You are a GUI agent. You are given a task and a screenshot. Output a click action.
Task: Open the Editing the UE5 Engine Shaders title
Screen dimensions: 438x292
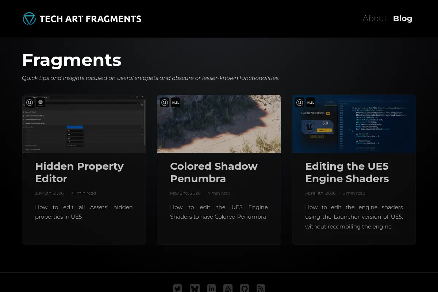(x=347, y=172)
